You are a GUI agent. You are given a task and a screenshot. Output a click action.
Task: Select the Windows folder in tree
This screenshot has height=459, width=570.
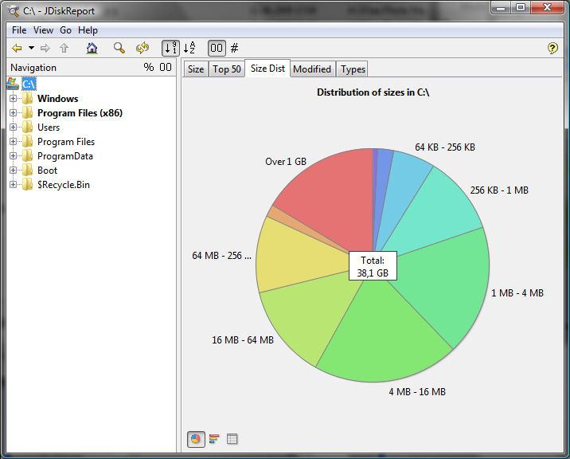point(58,98)
